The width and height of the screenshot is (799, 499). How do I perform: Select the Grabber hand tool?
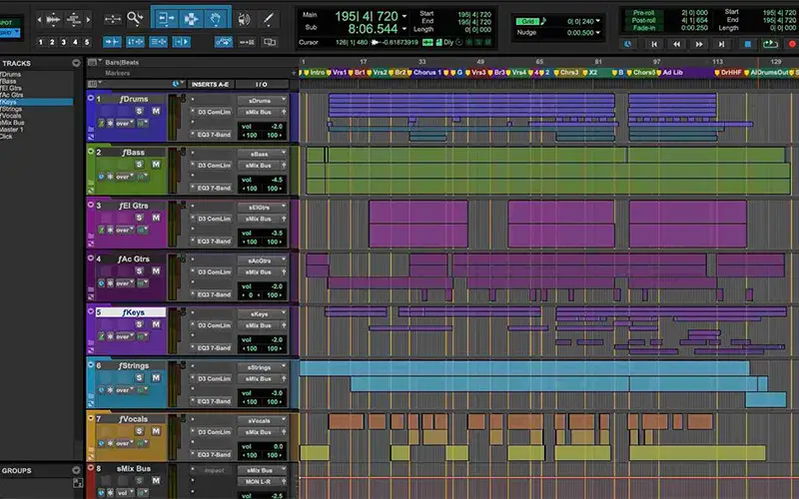tap(216, 18)
